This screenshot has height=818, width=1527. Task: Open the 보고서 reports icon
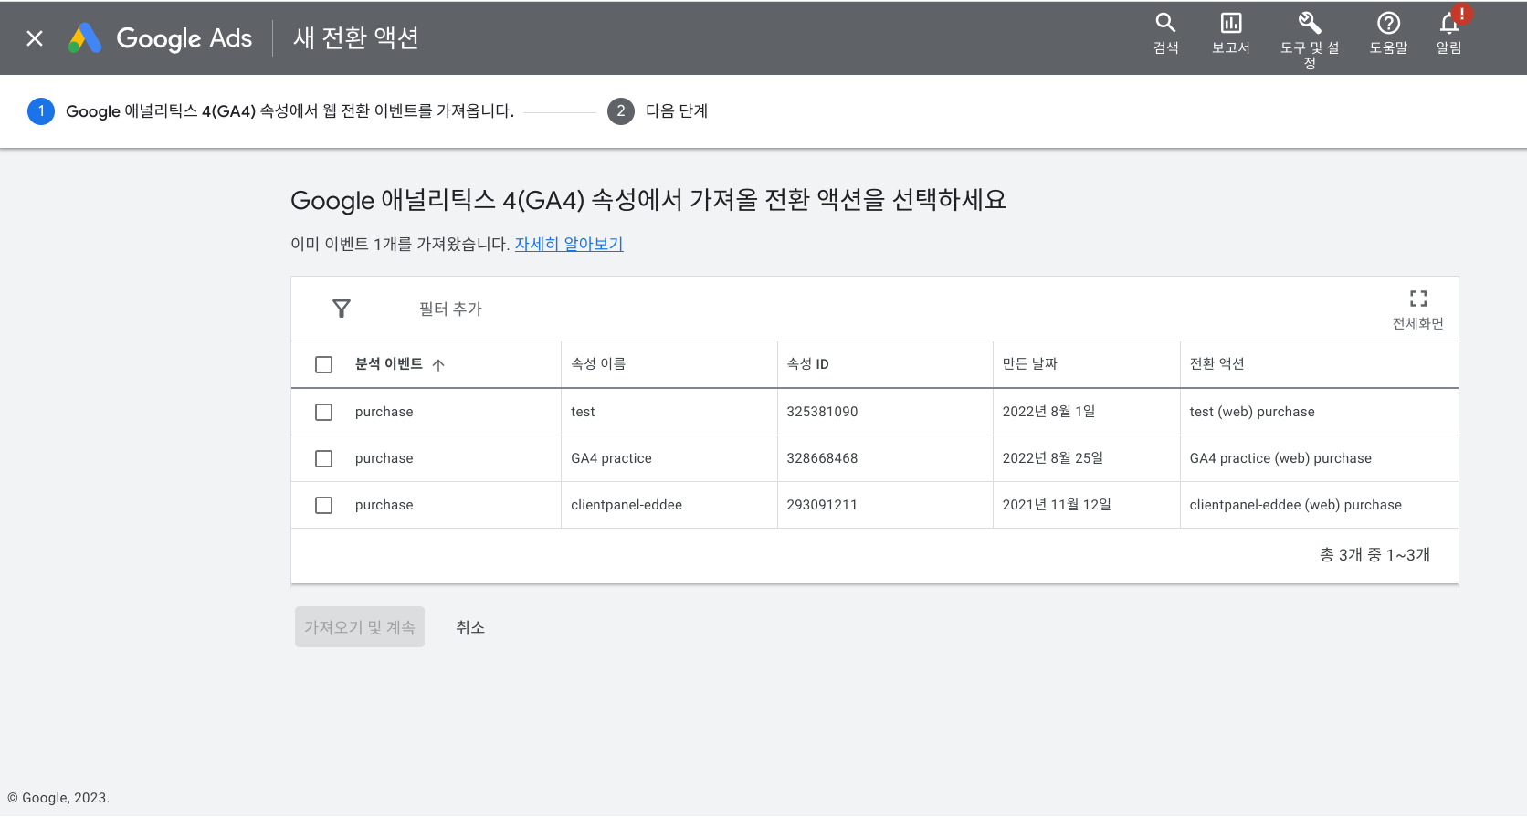pos(1230,34)
